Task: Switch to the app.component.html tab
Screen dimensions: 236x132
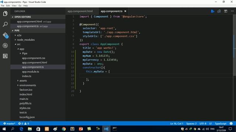Action: (x=80, y=11)
